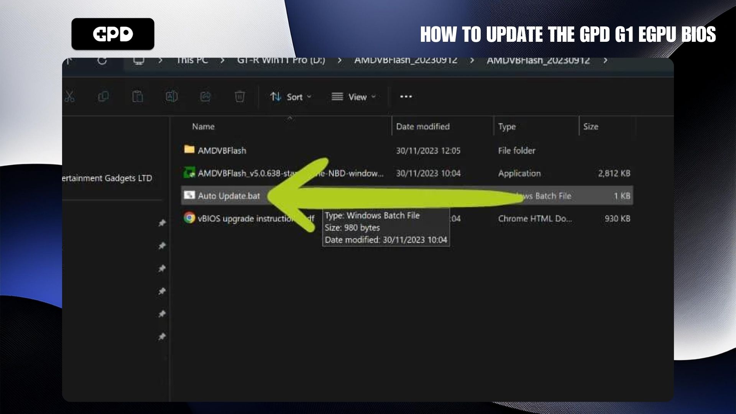Select G1-R Win11 Pro (D:) breadcrumb
The image size is (736, 414).
point(281,61)
